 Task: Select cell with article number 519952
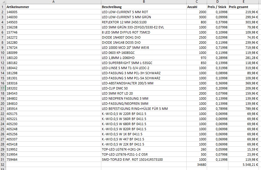pos(53,149)
